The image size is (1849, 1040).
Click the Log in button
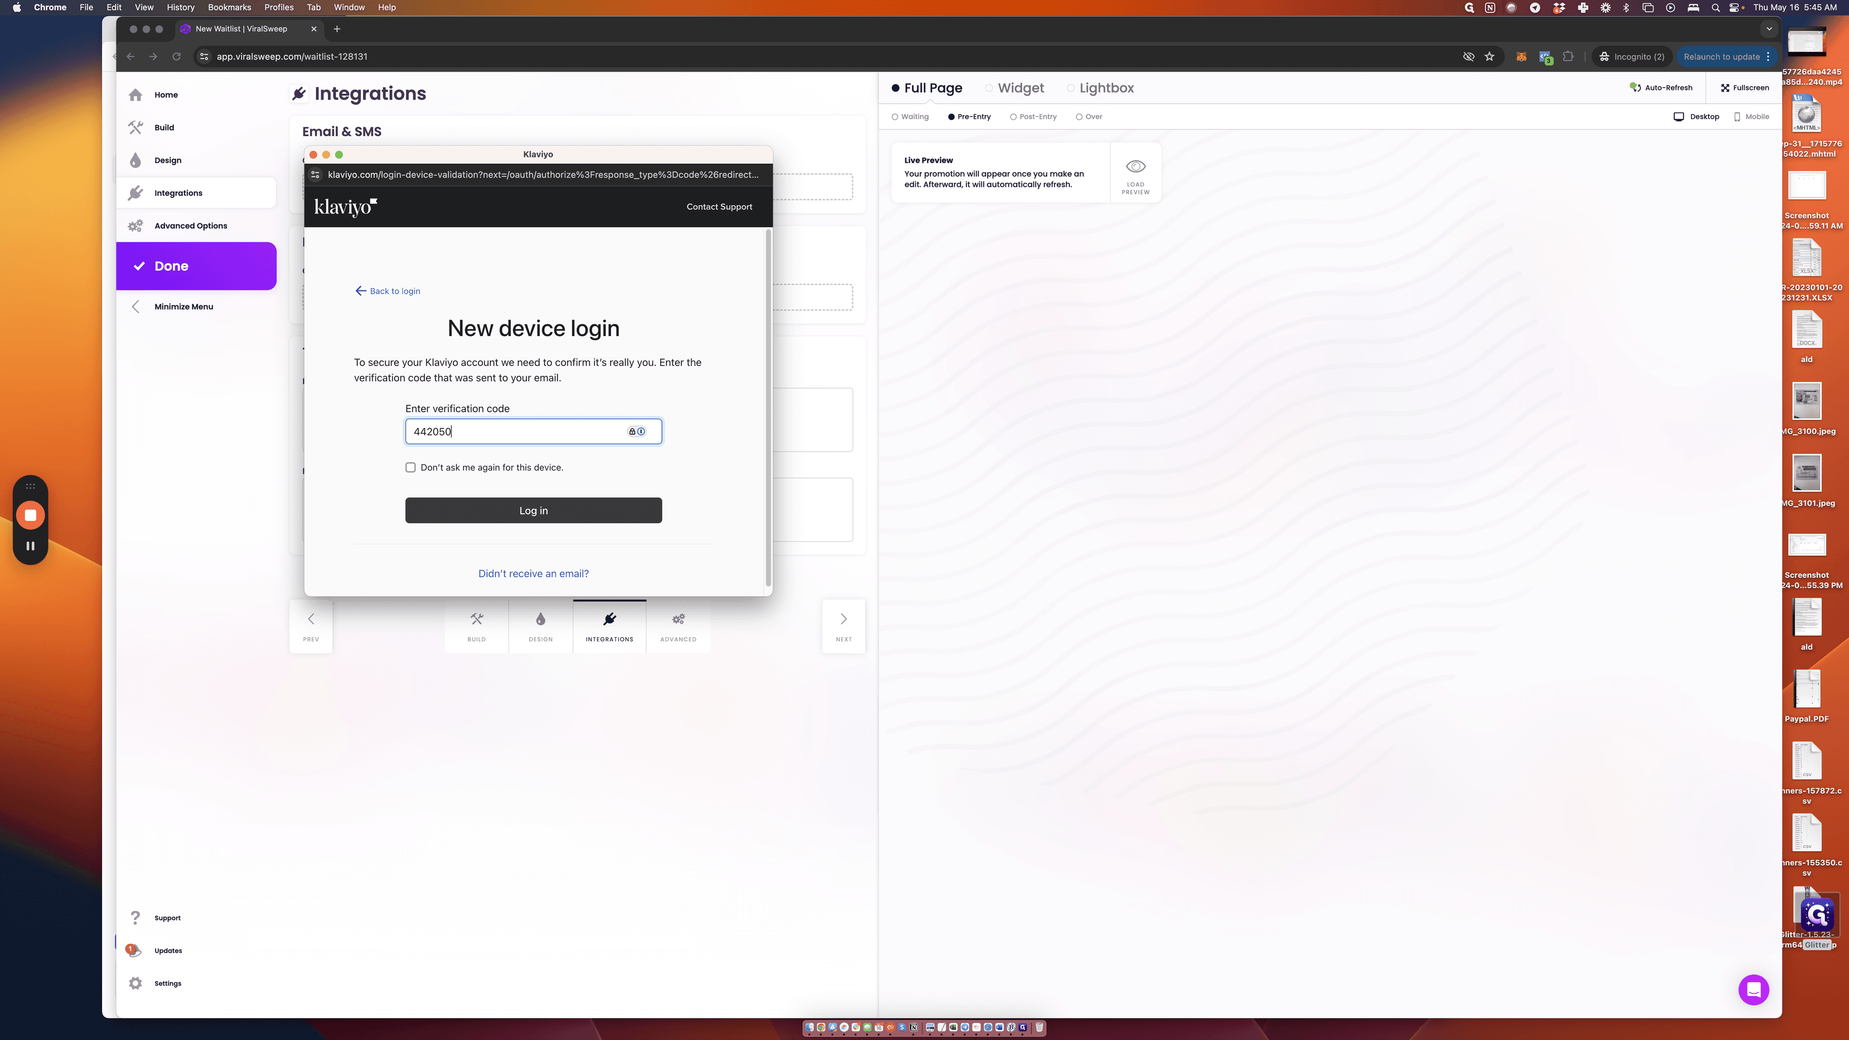click(x=534, y=510)
